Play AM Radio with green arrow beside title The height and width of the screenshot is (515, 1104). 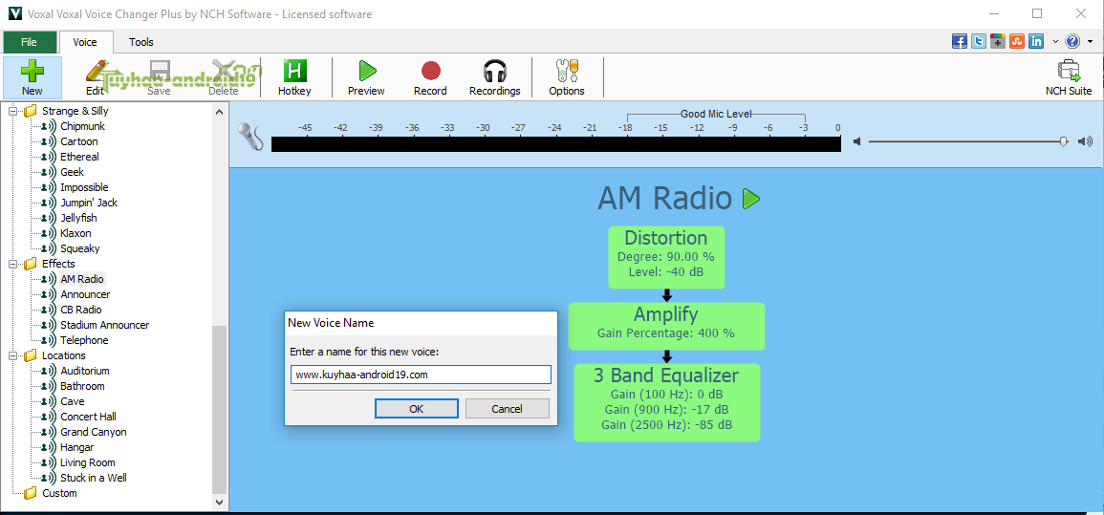tap(750, 199)
